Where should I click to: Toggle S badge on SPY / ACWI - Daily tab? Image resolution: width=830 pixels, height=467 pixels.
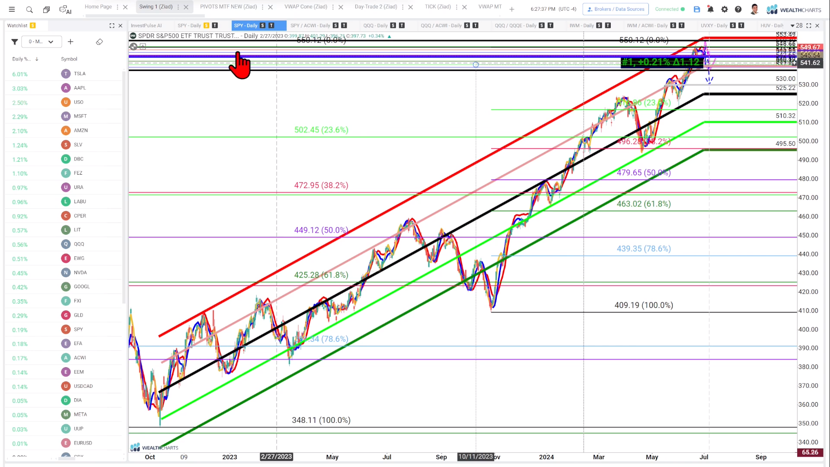[x=335, y=26]
